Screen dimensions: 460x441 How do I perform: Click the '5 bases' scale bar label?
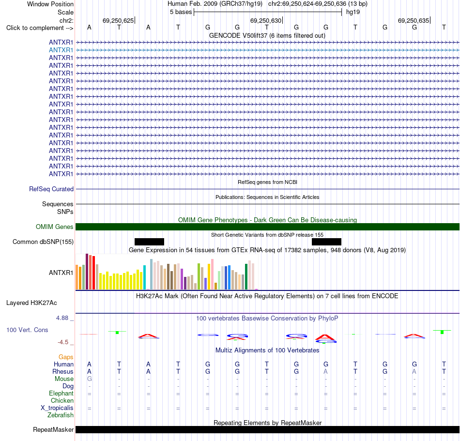[181, 12]
